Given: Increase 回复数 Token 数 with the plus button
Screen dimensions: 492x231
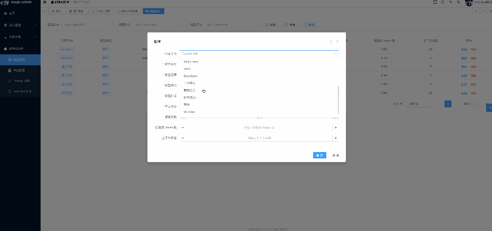Looking at the screenshot, I should coord(335,127).
